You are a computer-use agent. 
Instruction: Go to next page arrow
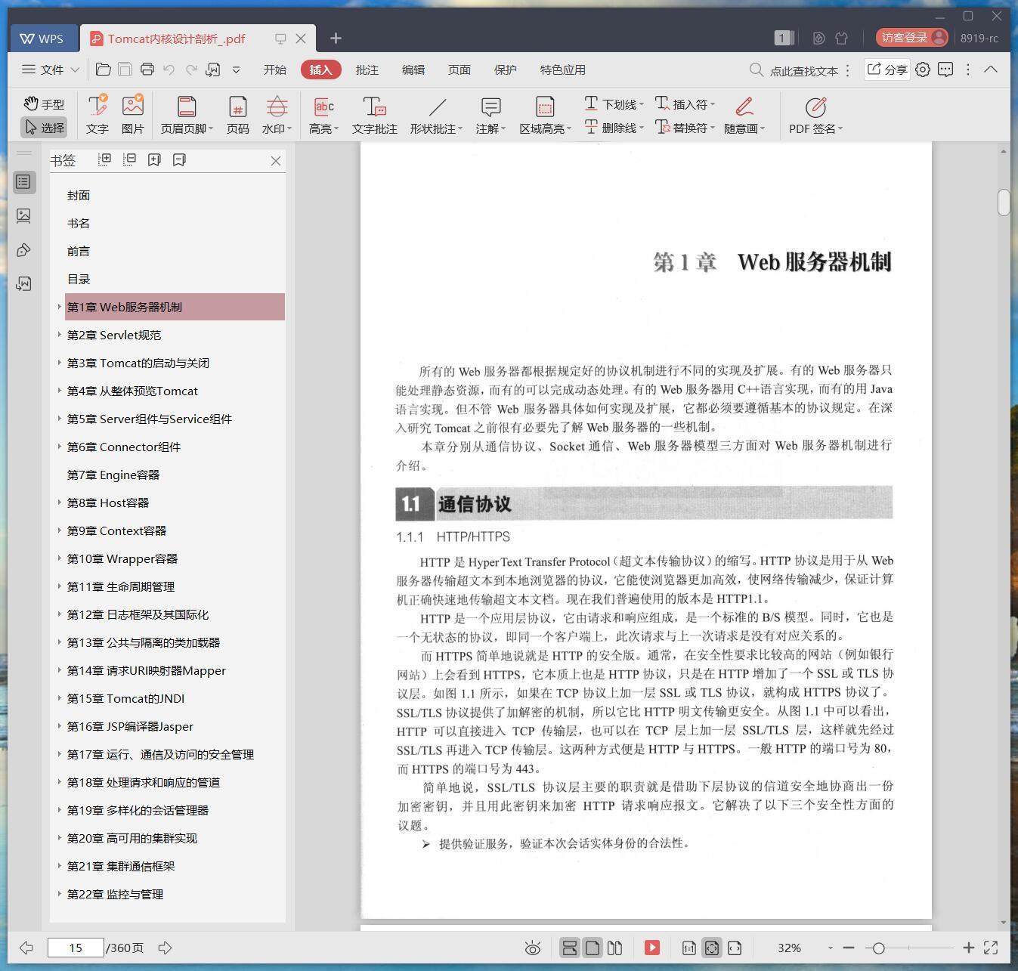[x=165, y=948]
